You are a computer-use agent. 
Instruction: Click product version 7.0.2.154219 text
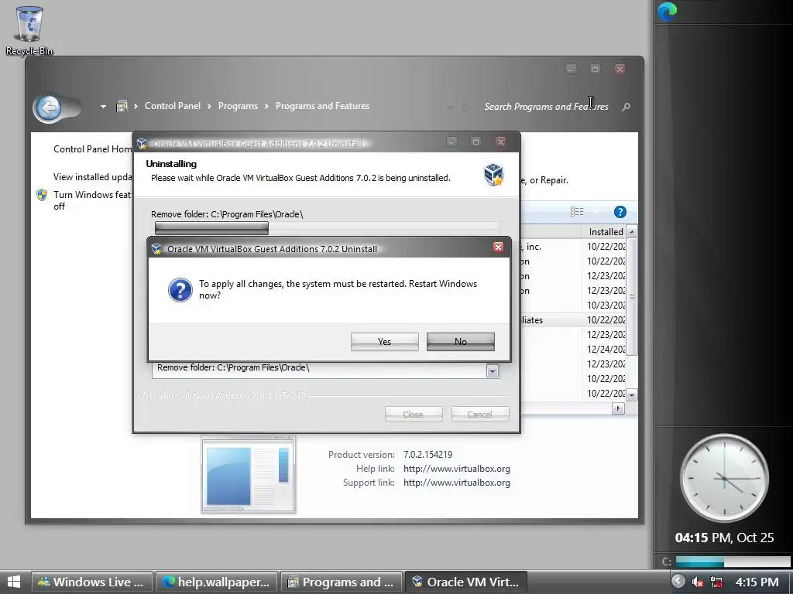coord(427,455)
